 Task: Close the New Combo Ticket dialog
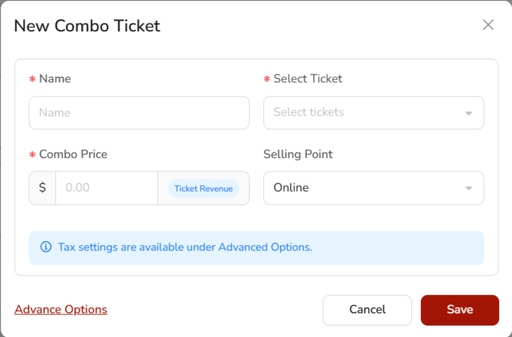tap(488, 25)
